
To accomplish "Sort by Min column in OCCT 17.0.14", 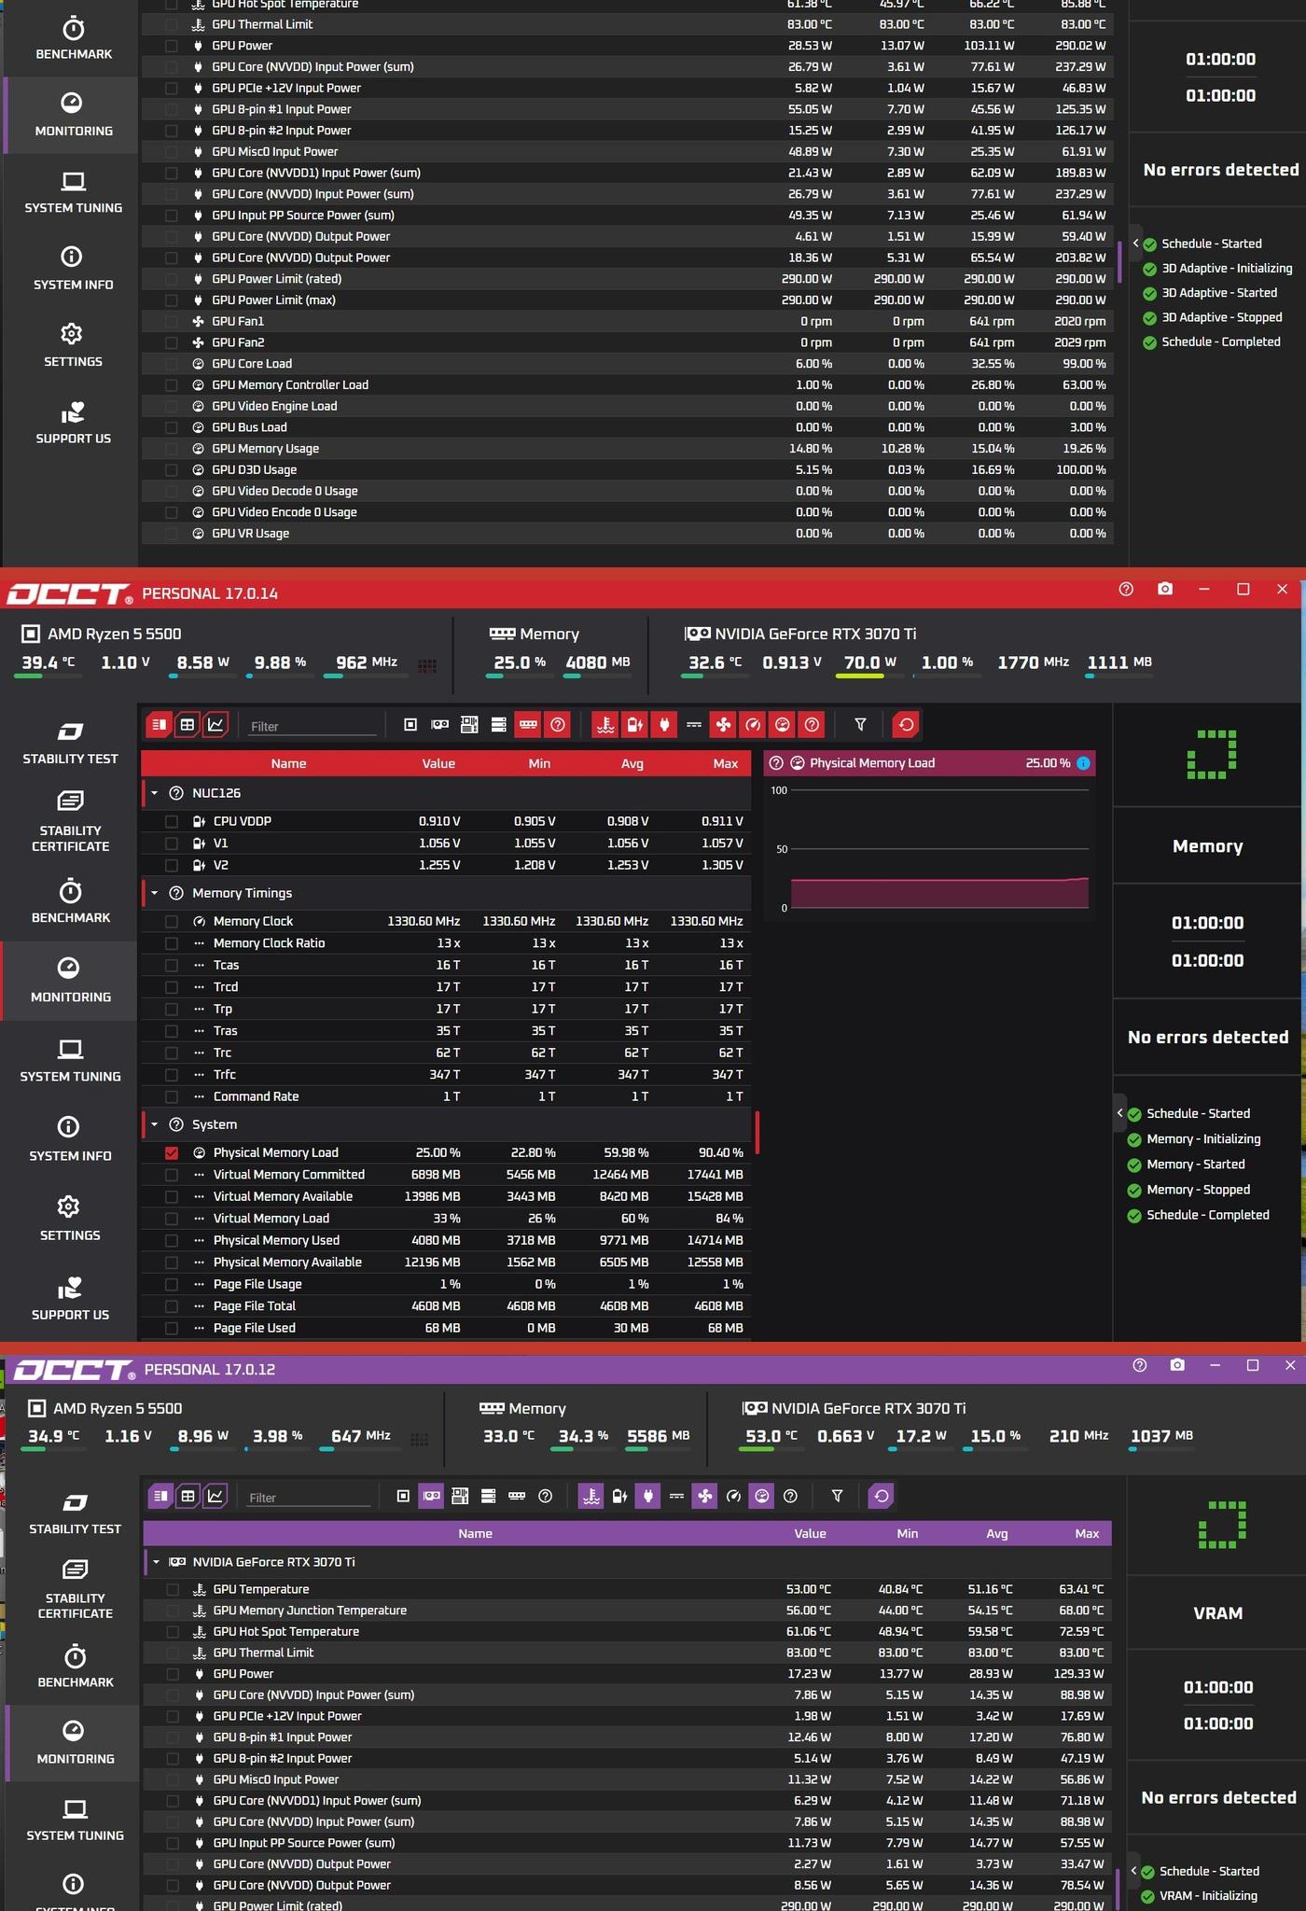I will [539, 763].
